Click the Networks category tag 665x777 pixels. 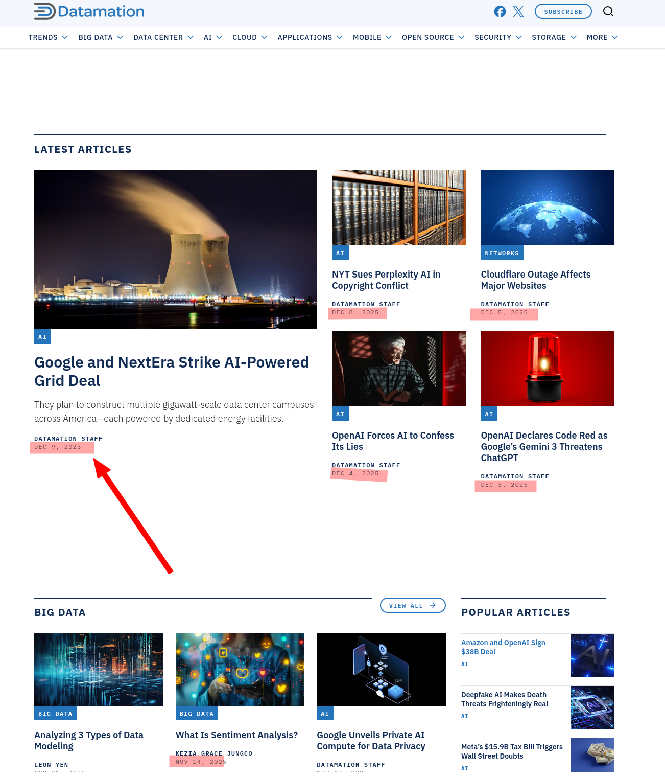[502, 253]
